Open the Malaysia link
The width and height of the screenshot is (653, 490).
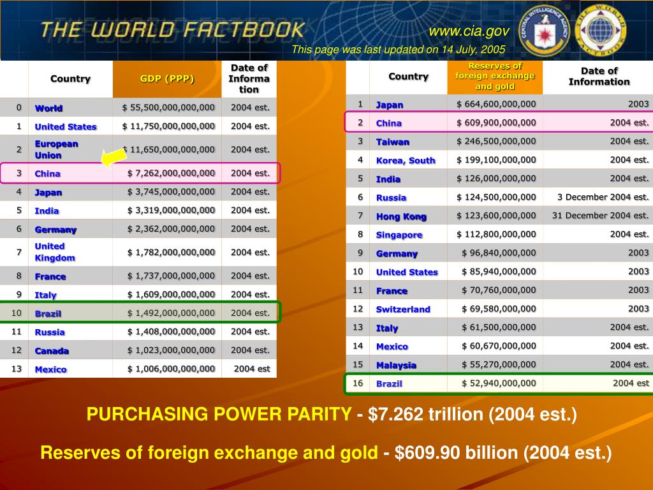pyautogui.click(x=396, y=366)
